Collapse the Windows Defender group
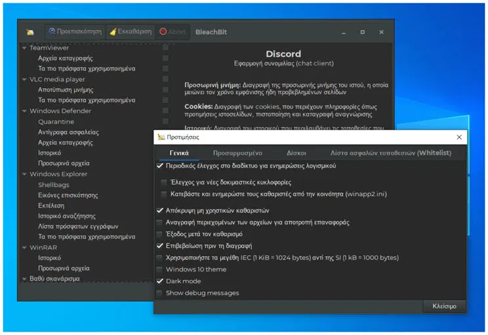The image size is (488, 335). 24,111
